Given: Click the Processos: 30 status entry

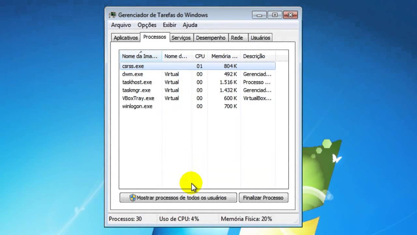Looking at the screenshot, I should (x=125, y=219).
